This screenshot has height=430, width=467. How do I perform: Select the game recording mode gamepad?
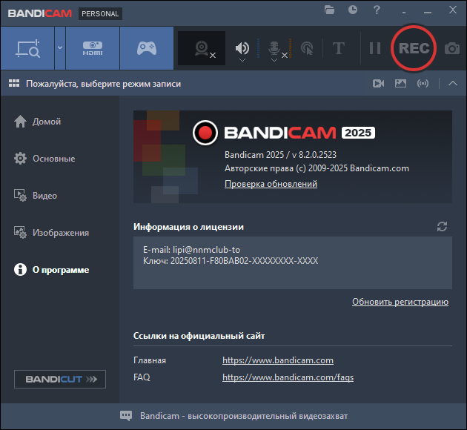[x=147, y=48]
